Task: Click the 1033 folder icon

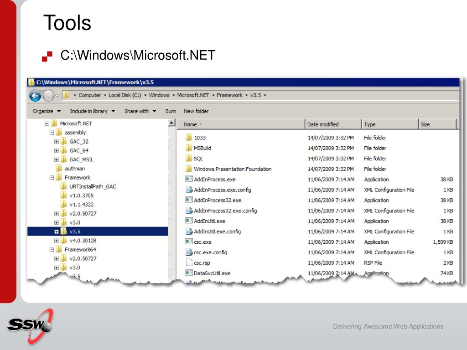Action: click(188, 138)
